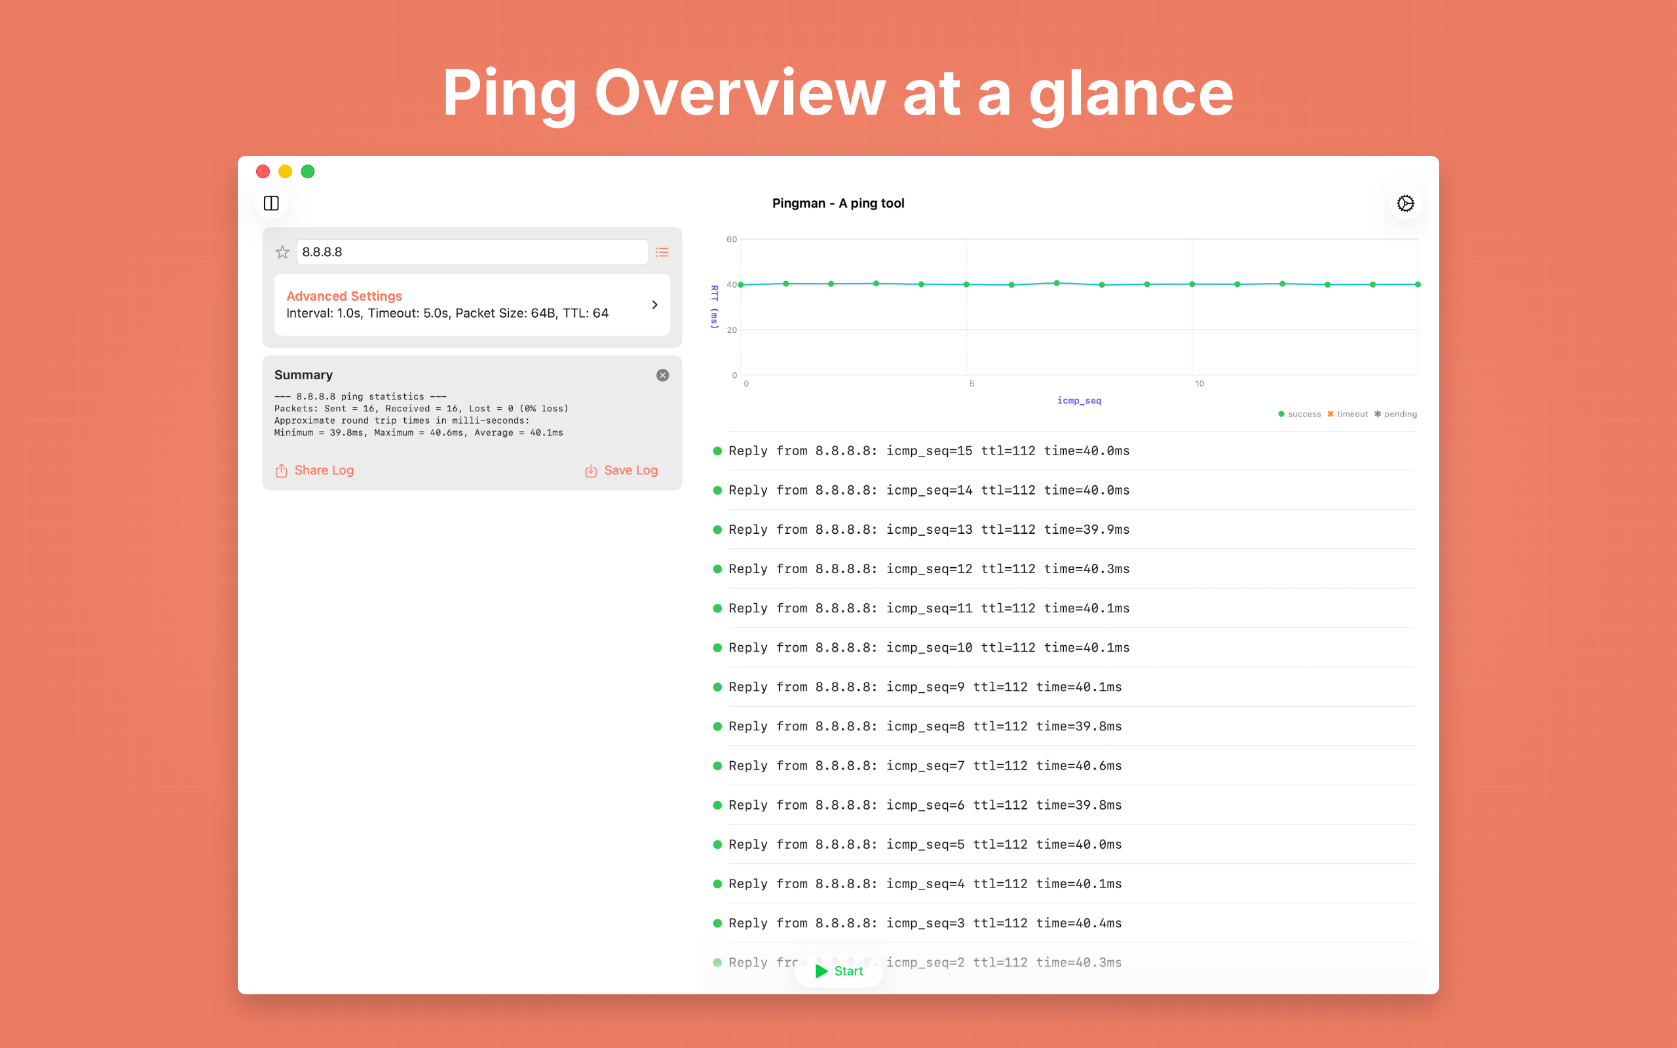Screen dimensions: 1677x1048
Task: Click the timeout legend entry
Action: pos(1347,415)
